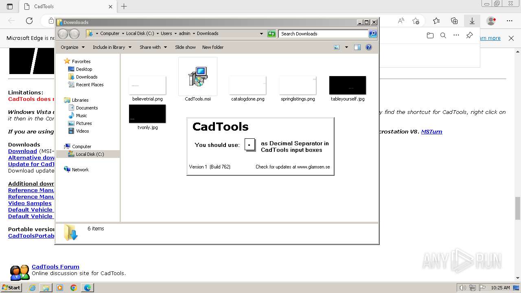
Task: Open Chrome from the taskbar
Action: 74,288
